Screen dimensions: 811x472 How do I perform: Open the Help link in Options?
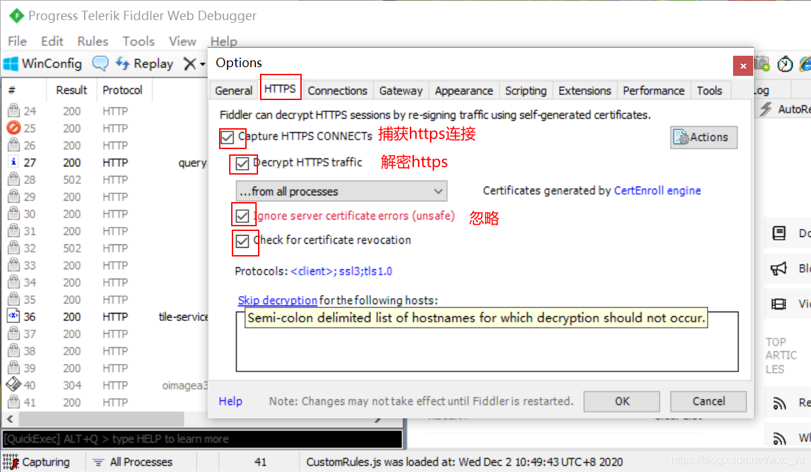pos(230,402)
